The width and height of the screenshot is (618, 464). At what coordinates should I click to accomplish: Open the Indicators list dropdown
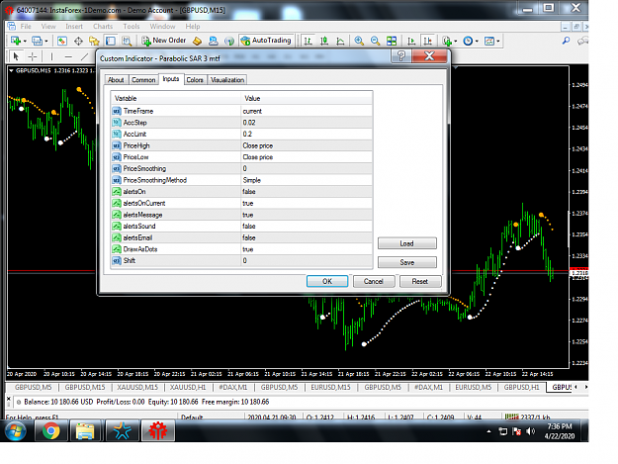tap(449, 41)
